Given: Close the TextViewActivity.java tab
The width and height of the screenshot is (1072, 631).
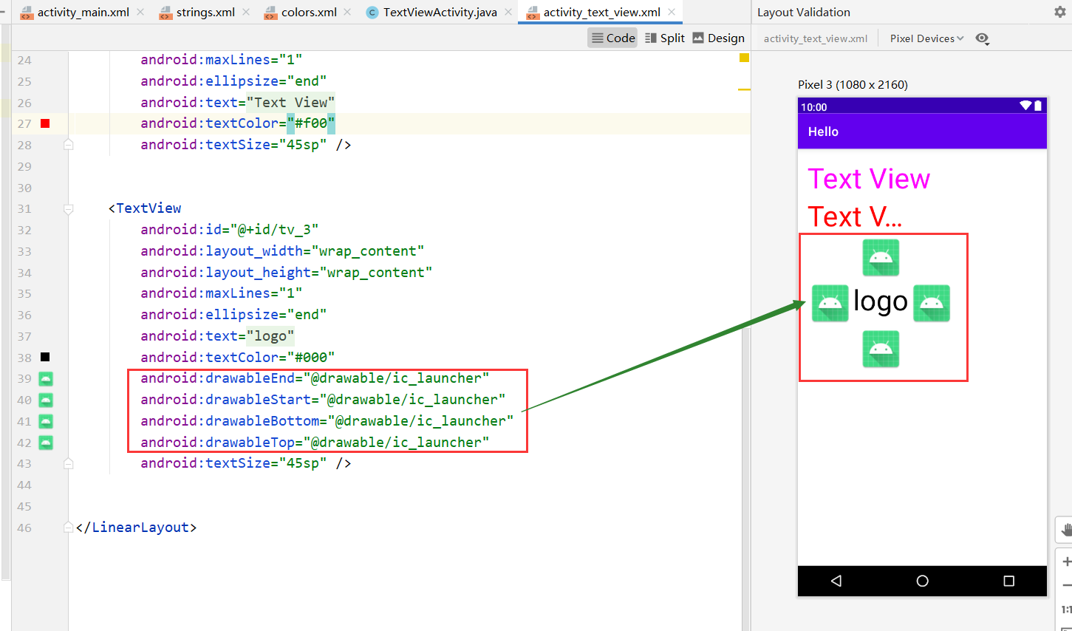Looking at the screenshot, I should click(508, 12).
